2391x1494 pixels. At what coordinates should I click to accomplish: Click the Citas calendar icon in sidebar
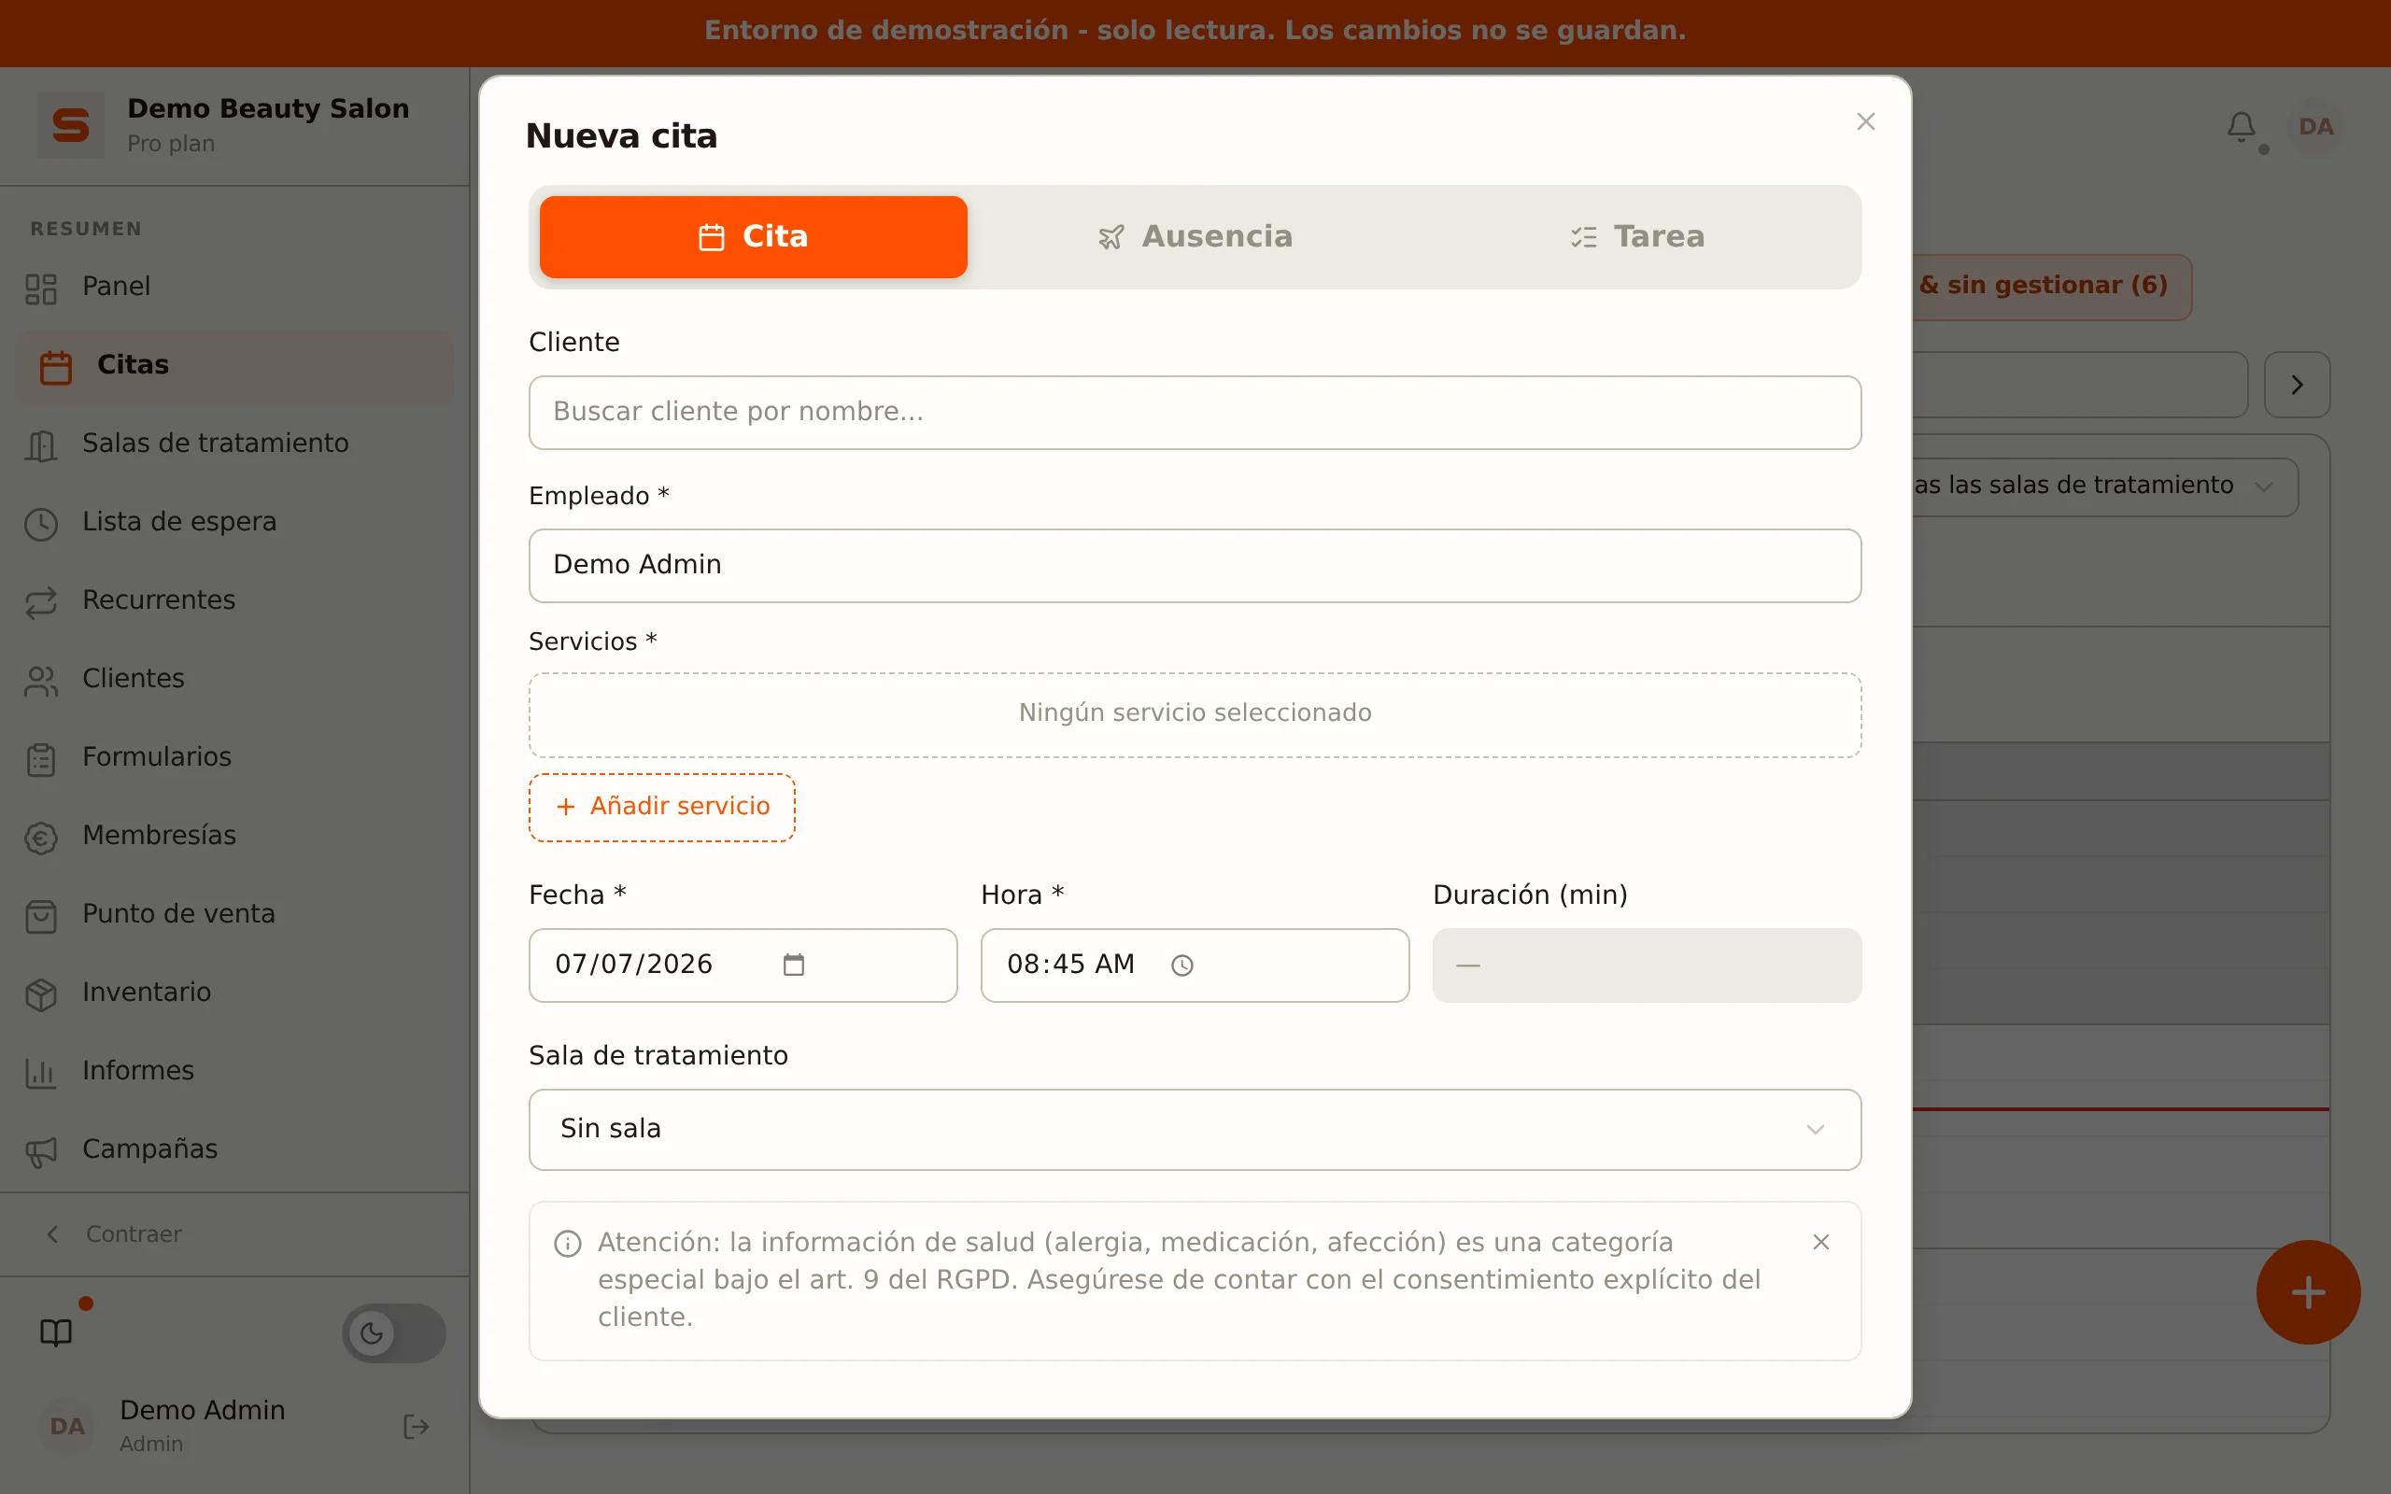click(56, 367)
